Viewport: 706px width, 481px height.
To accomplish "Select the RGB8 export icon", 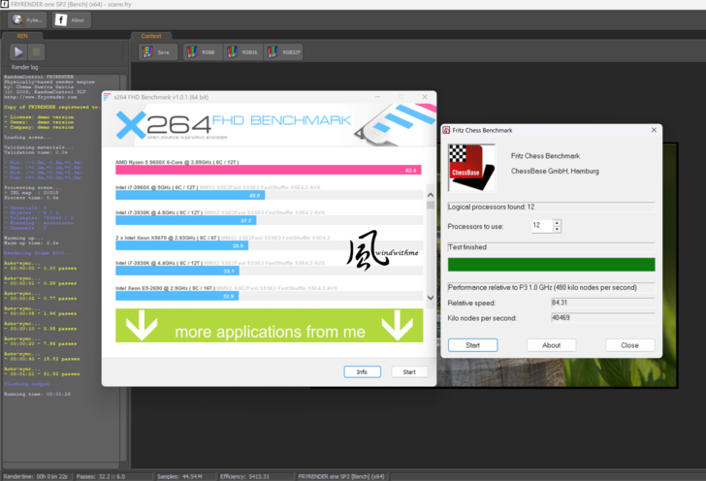I will [x=199, y=51].
